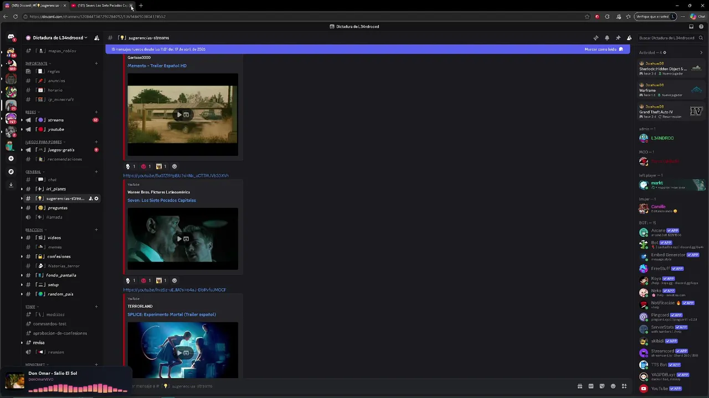Click download apps icon in server rail
Screen dimensions: 709x398
point(11,185)
